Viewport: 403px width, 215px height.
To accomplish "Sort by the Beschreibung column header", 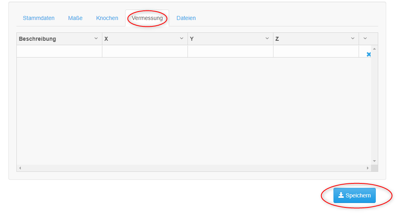I will 37,39.
